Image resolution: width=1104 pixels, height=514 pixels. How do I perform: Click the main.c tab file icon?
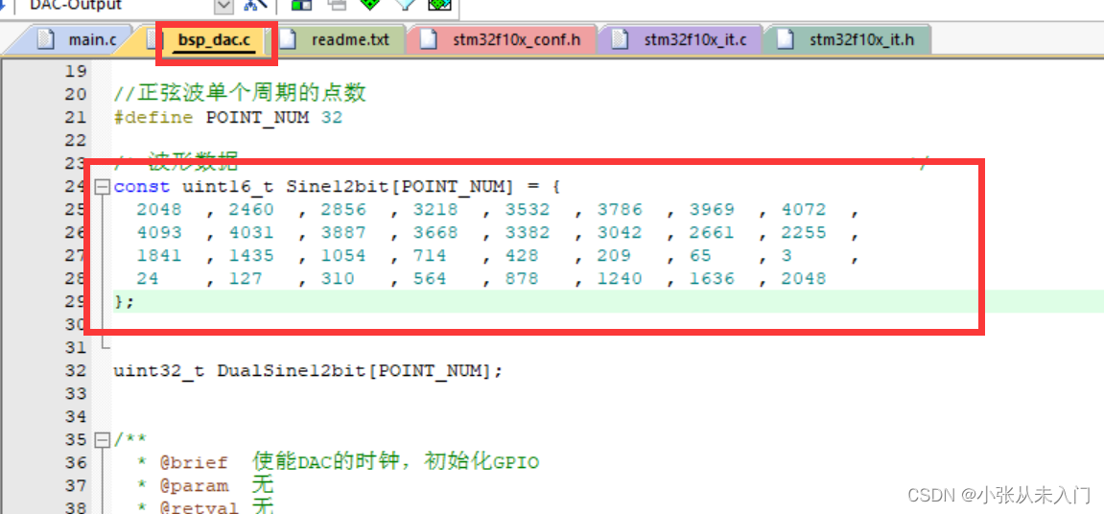point(45,39)
